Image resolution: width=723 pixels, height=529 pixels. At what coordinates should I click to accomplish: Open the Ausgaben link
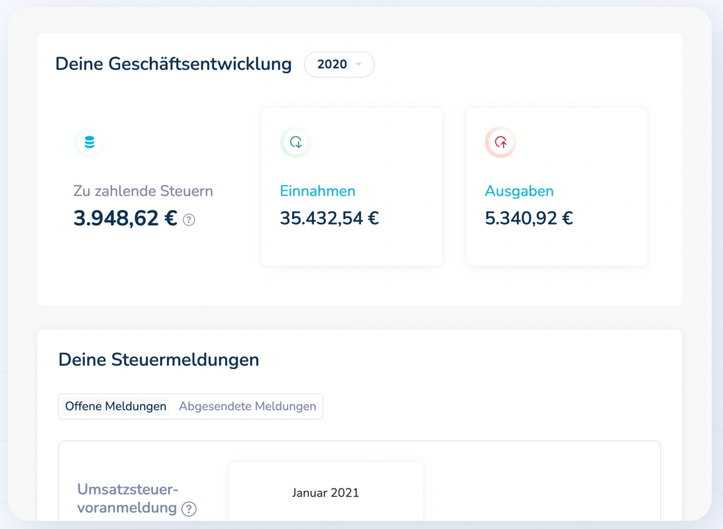518,191
